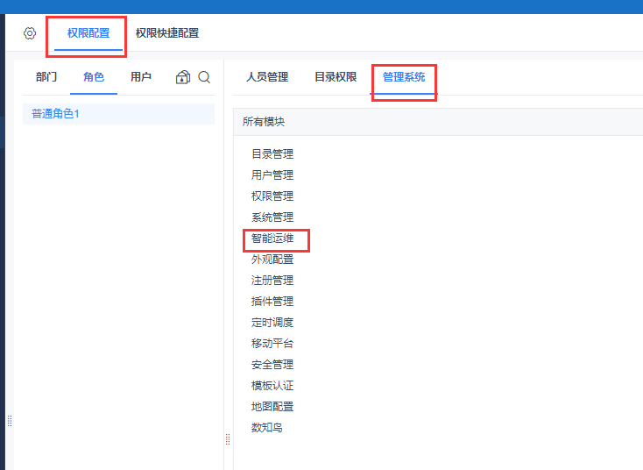Select 模板认证 module
Screen dimensions: 643x470
272,386
